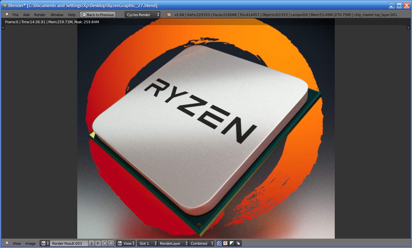Screen dimensions: 412x248
Task: Maximize the Blender window
Action: (399, 5)
